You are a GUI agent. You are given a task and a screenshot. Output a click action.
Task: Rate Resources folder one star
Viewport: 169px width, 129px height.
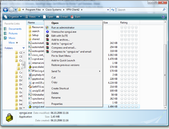tap(122, 27)
